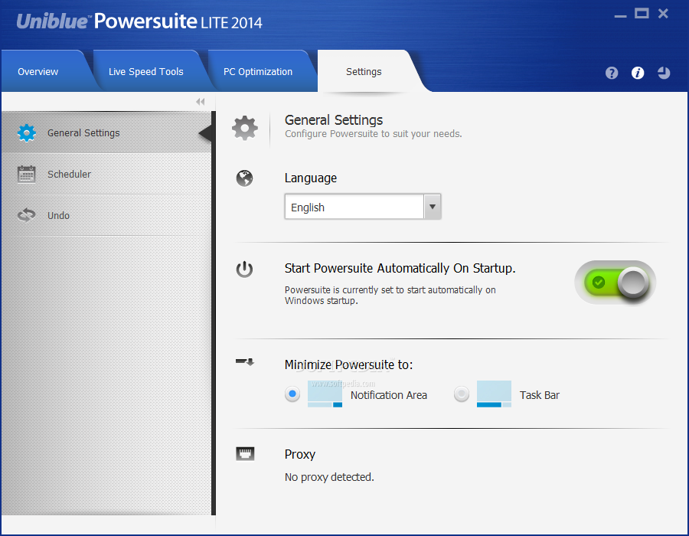
Task: Close the Powersuite window
Action: point(663,14)
